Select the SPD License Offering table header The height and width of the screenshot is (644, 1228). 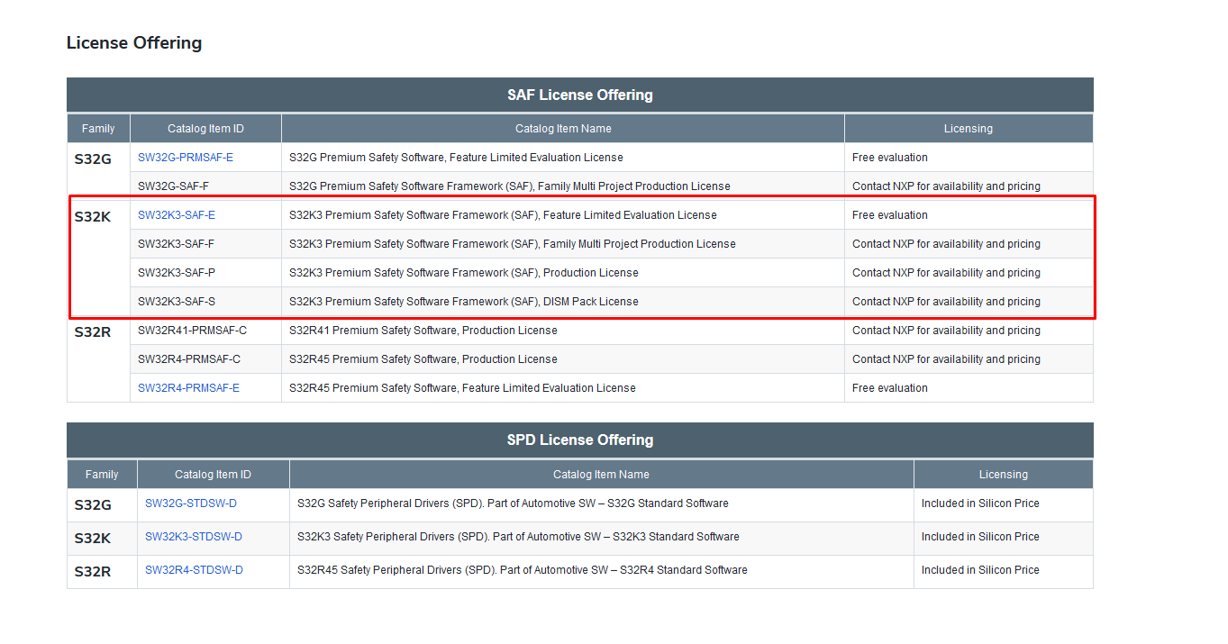(x=579, y=440)
